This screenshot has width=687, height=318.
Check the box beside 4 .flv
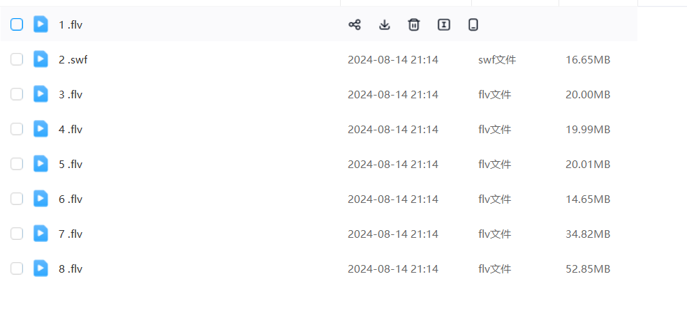pyautogui.click(x=17, y=129)
